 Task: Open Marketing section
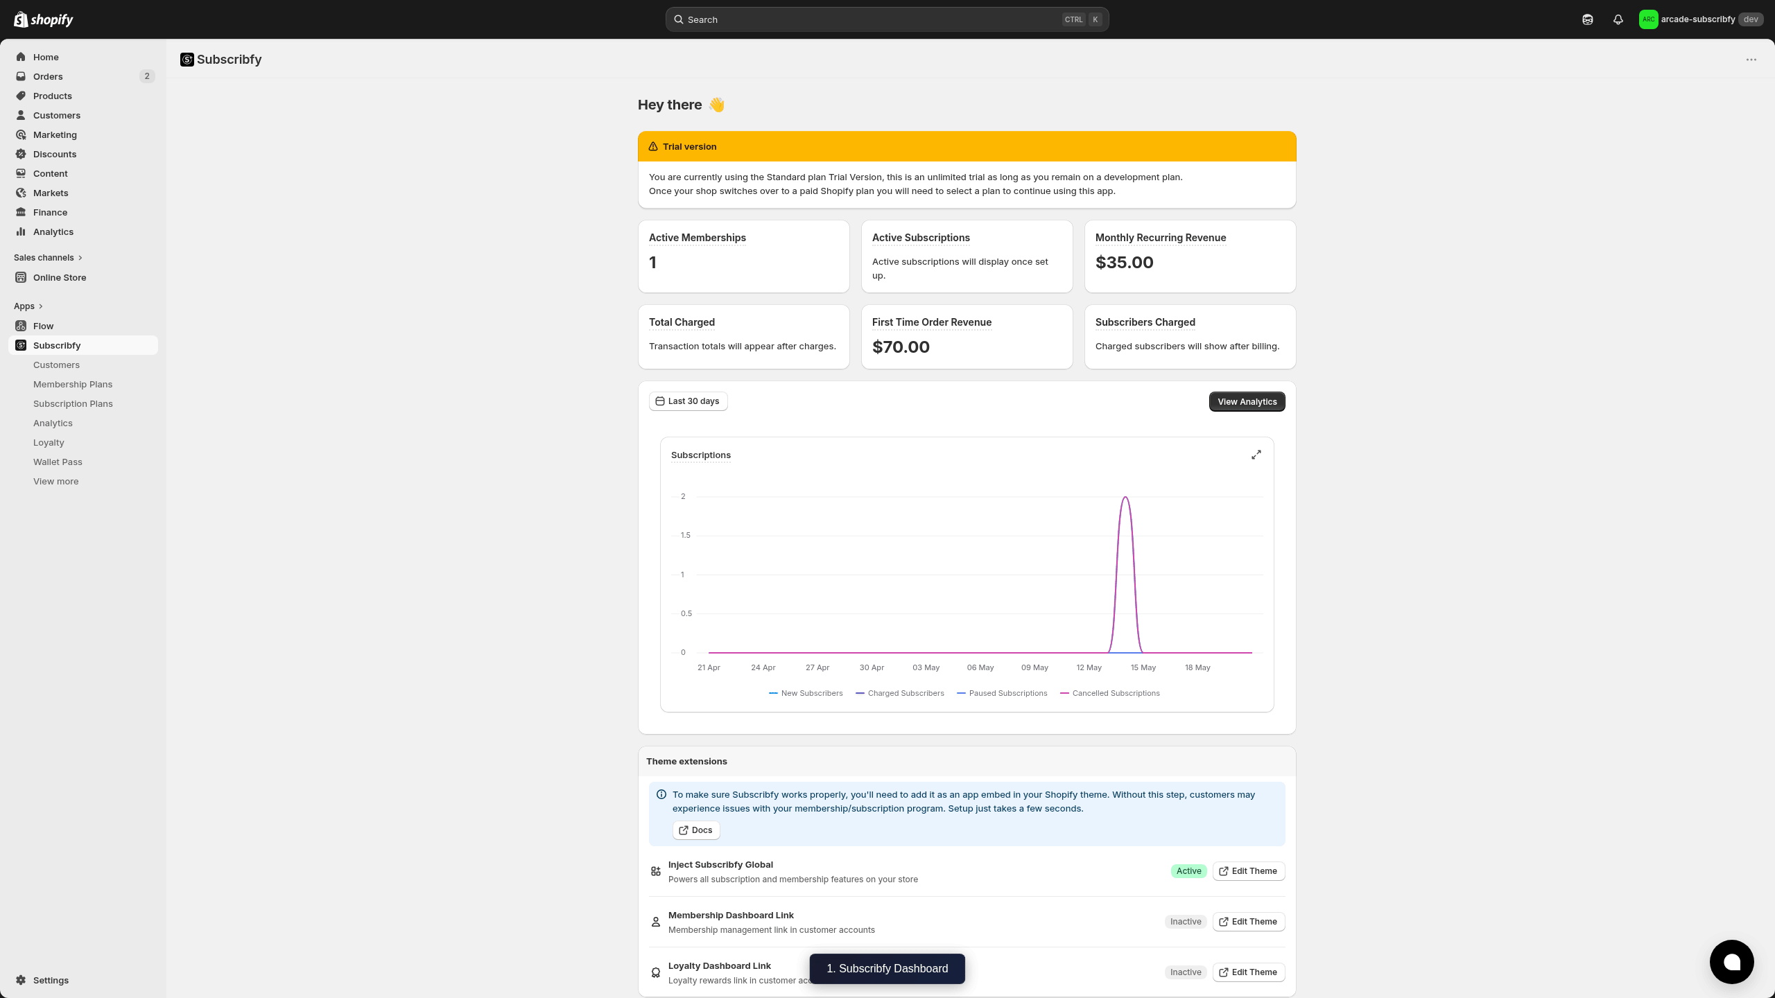83,134
